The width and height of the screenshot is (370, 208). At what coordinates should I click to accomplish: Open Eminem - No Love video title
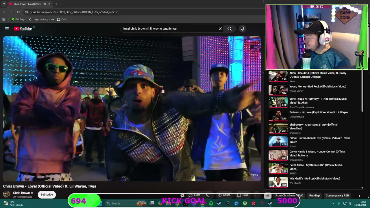tap(319, 112)
